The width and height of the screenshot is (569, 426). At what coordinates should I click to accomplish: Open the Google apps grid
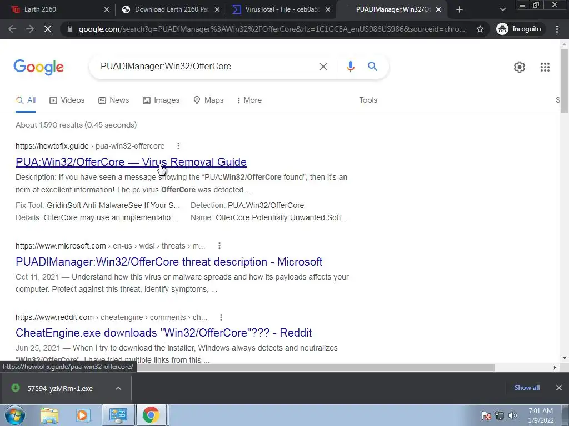point(545,67)
